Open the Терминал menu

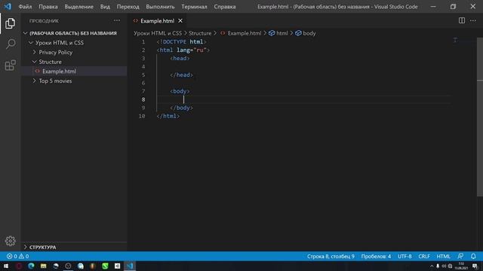click(194, 7)
